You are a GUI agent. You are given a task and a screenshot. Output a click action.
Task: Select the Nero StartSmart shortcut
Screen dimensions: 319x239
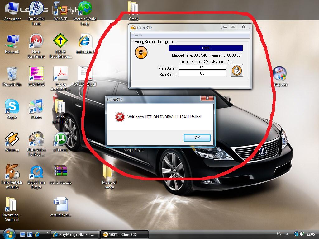36,46
